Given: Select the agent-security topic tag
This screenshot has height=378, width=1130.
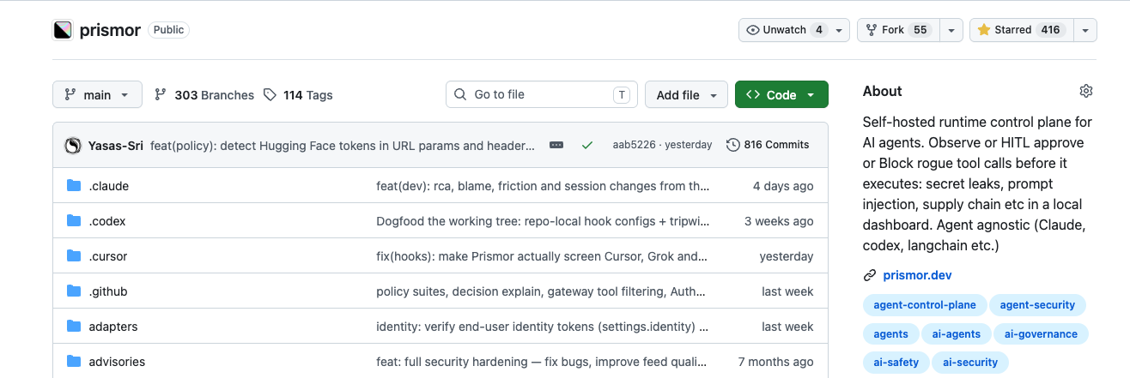Looking at the screenshot, I should pos(1037,305).
